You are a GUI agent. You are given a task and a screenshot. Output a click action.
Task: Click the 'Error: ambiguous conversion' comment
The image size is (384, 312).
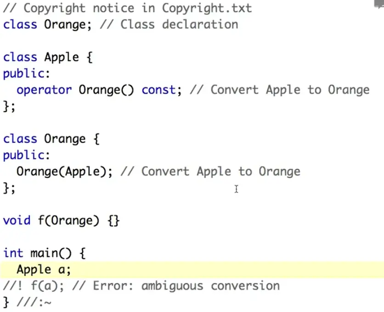click(x=186, y=286)
